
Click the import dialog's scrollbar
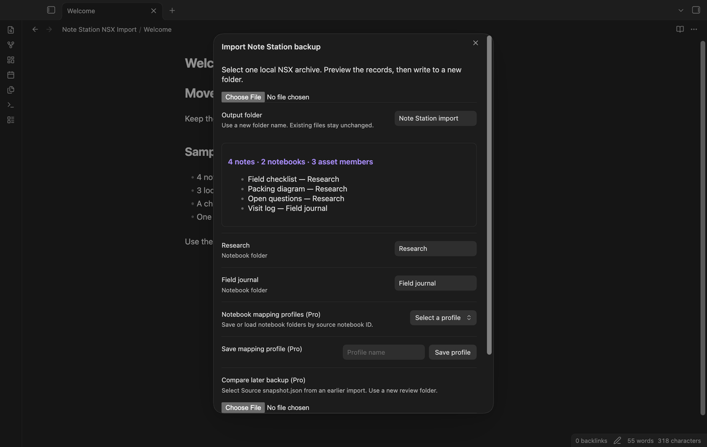tap(489, 196)
